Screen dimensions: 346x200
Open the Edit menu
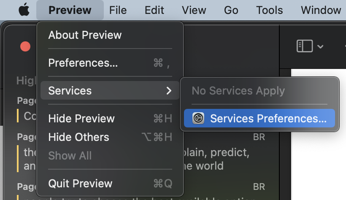[x=154, y=10]
